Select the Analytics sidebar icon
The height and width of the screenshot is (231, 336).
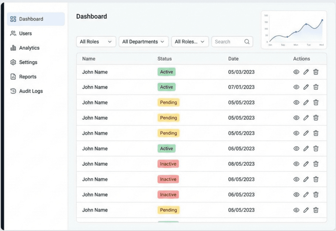click(x=14, y=48)
